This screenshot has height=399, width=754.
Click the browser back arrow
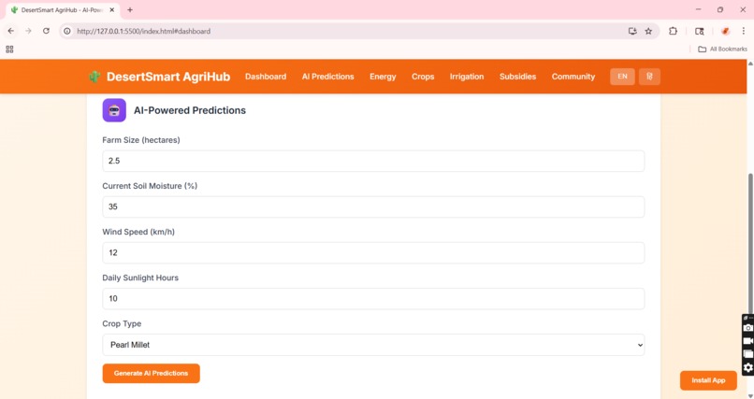11,31
